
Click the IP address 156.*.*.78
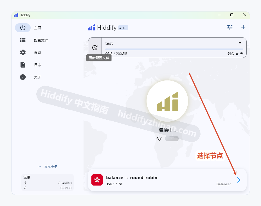point(114,184)
